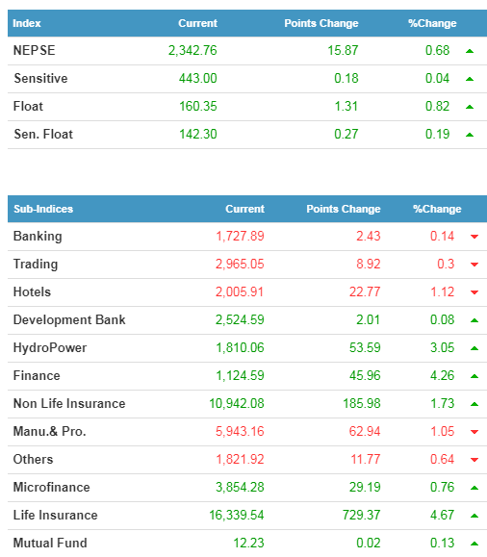Viewport: 487px width, 557px height.
Task: Click the Mutual Fund sub-index name
Action: pos(50,543)
